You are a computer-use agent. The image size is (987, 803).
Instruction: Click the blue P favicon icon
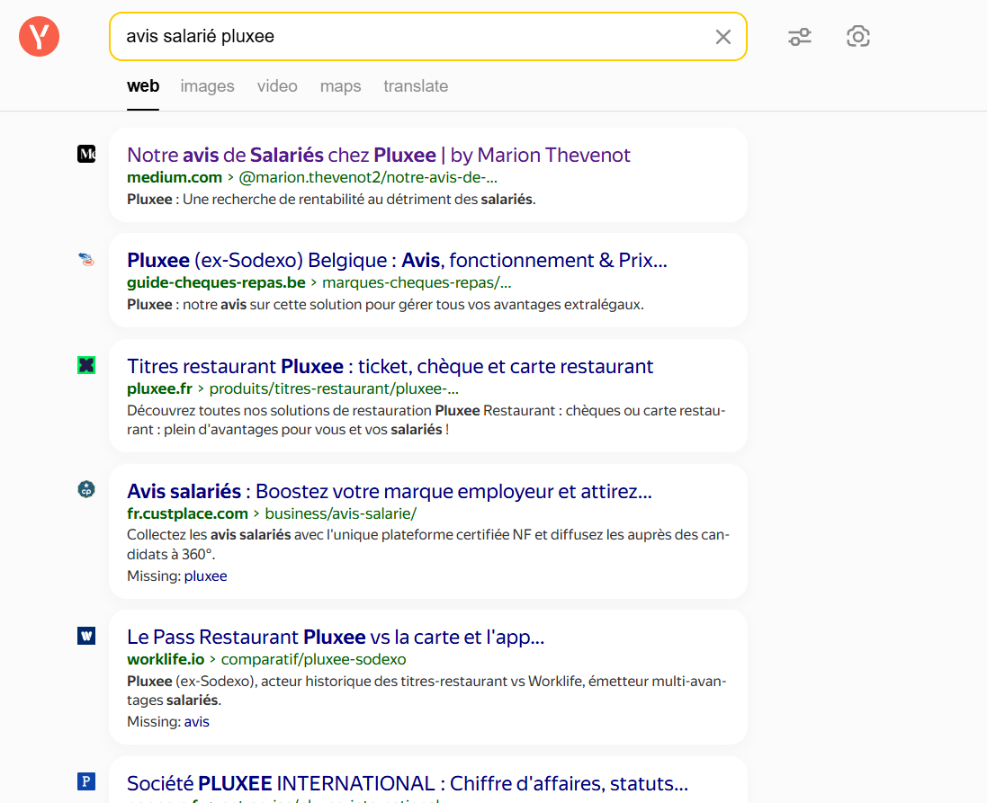click(x=86, y=781)
